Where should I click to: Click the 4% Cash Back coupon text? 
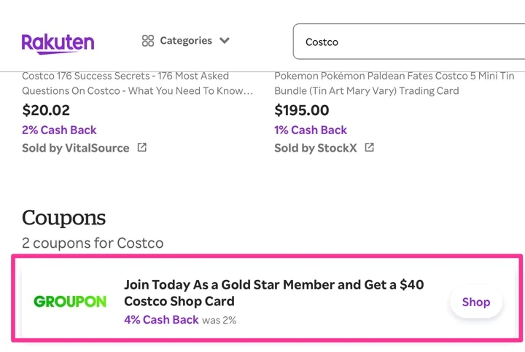161,319
